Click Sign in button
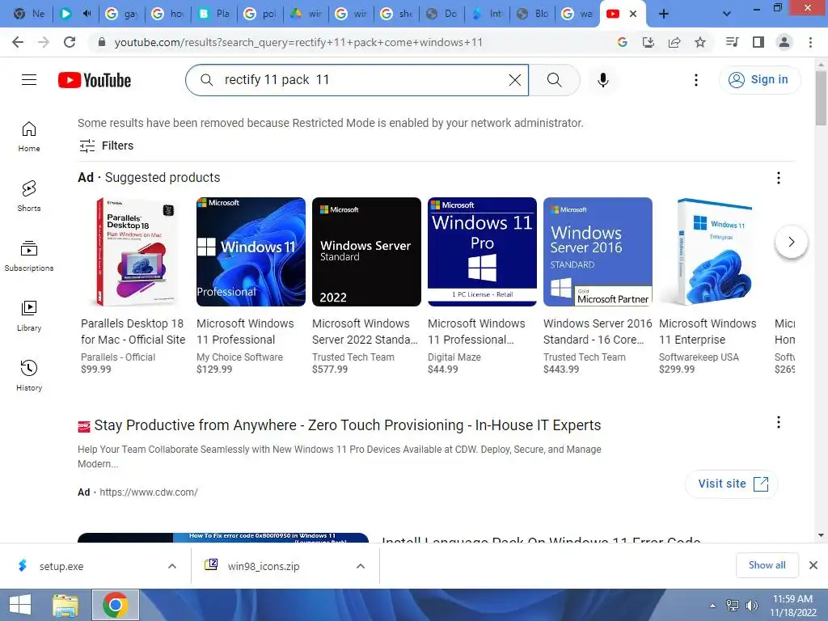Image resolution: width=828 pixels, height=621 pixels. [759, 80]
